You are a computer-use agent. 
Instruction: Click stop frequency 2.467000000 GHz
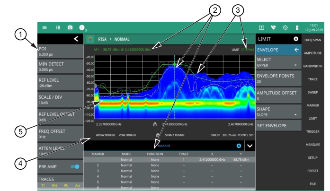[241, 124]
